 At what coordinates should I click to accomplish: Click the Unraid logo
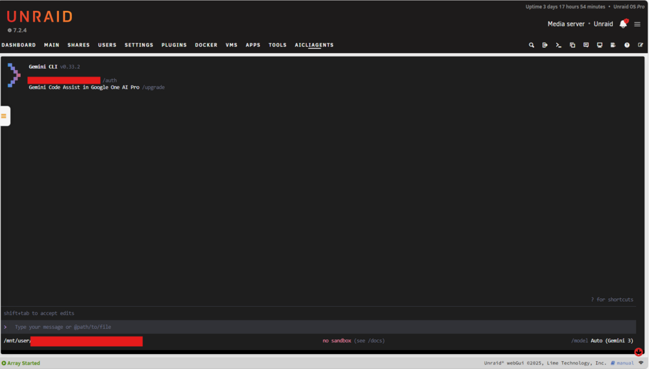40,17
